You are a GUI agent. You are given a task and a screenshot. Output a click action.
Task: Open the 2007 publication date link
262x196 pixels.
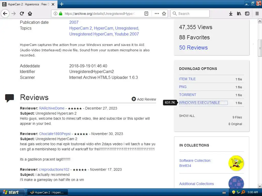point(74,22)
